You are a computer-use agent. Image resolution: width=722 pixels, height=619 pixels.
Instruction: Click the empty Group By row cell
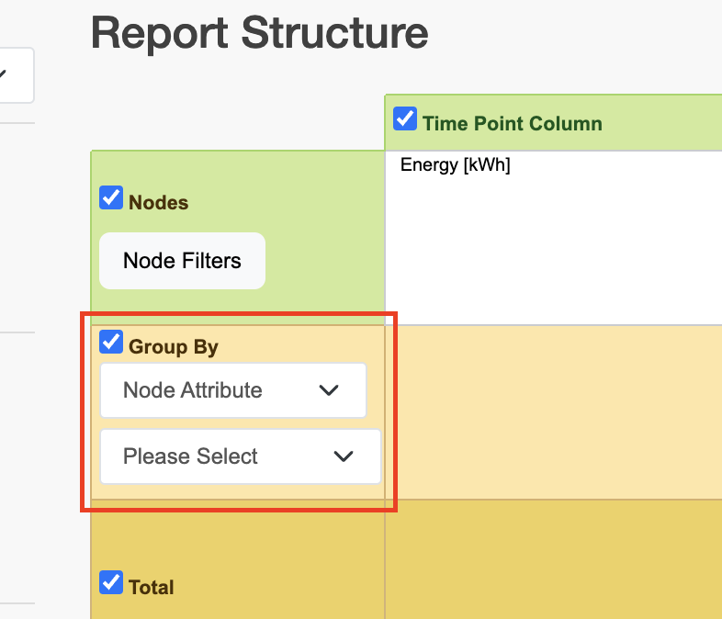[x=551, y=411]
